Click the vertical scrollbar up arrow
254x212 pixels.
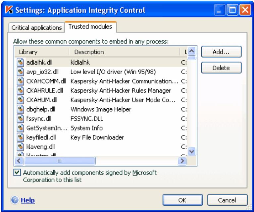pyautogui.click(x=192, y=51)
